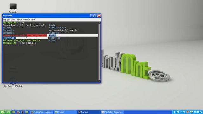Image resolution: width=203 pixels, height=114 pixels.
Task: Open the update manager shield icon
Action: tap(191, 112)
